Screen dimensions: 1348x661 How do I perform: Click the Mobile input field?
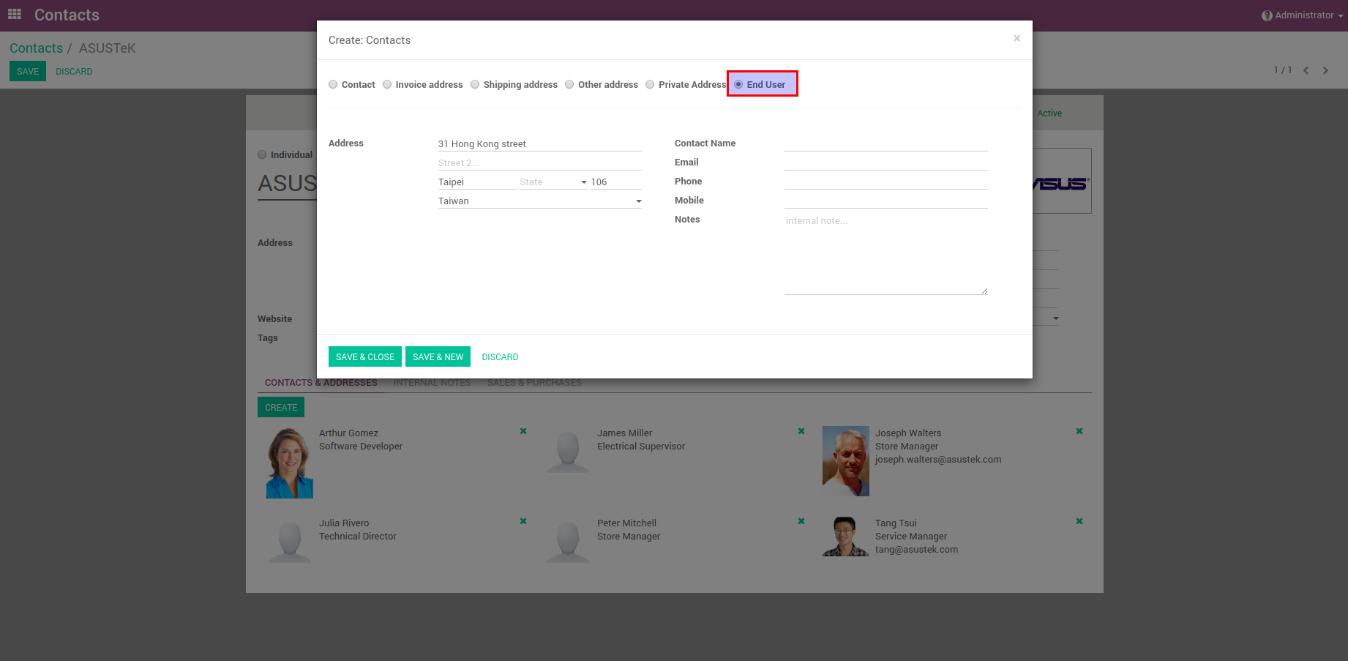(886, 201)
